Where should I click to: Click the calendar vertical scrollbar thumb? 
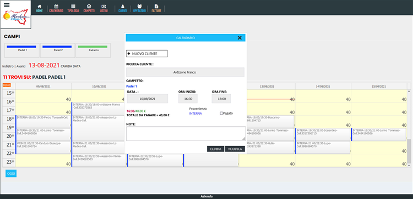click(x=409, y=151)
